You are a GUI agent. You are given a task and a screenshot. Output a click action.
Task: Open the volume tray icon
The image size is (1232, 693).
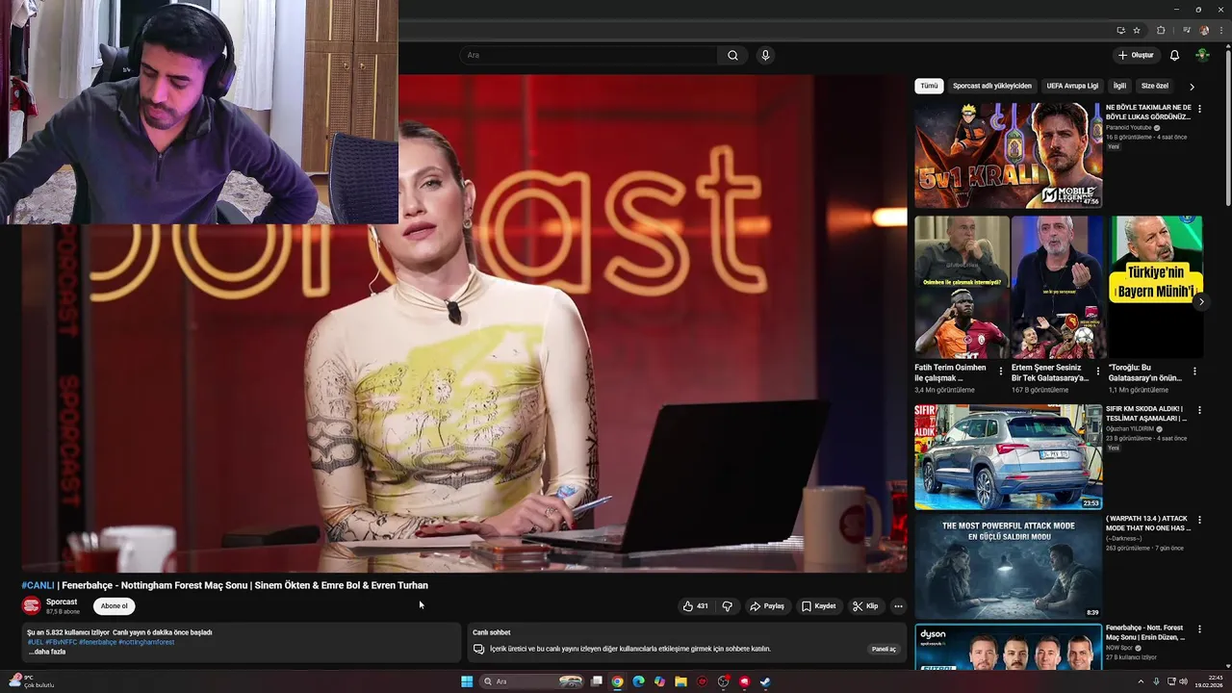1183,681
